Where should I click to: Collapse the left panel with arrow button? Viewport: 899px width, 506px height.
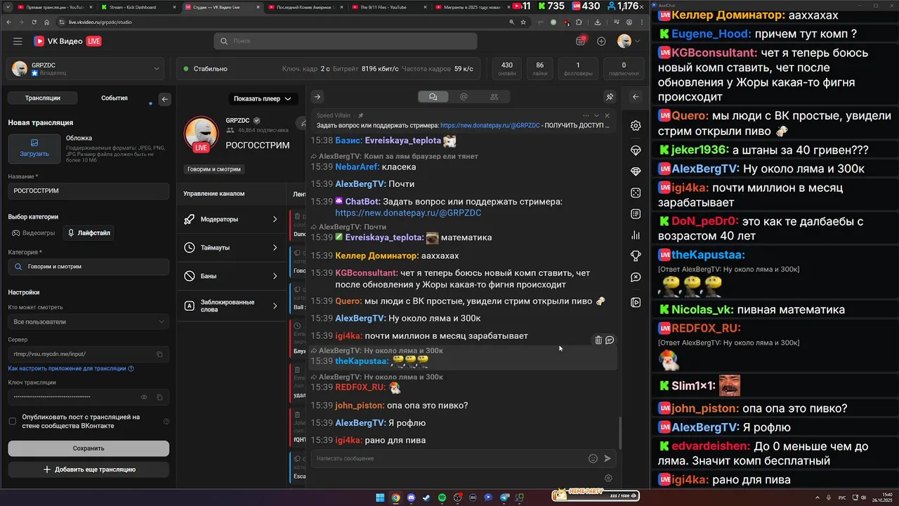[x=165, y=99]
